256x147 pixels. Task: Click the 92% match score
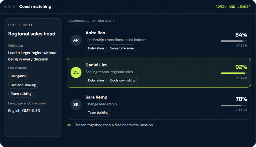241,67
